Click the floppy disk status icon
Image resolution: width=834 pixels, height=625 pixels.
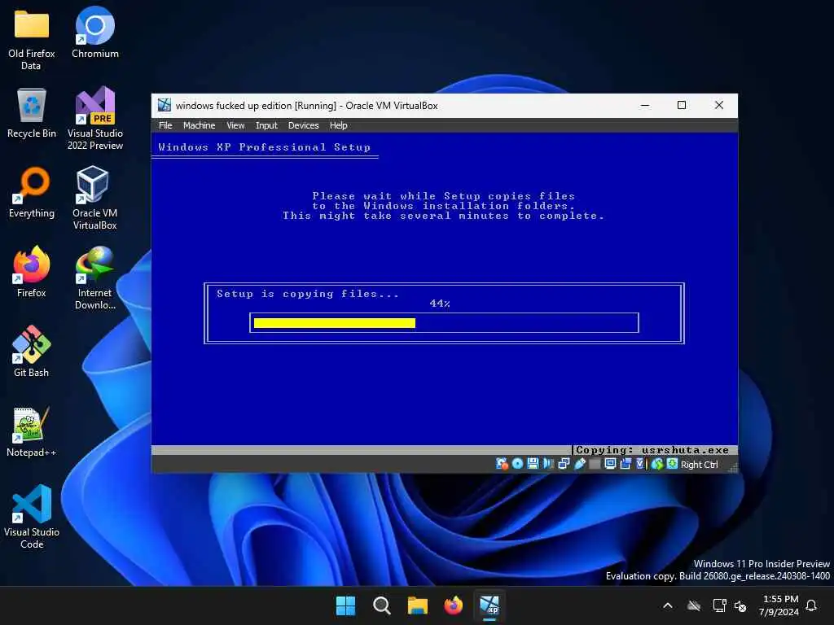tap(533, 464)
